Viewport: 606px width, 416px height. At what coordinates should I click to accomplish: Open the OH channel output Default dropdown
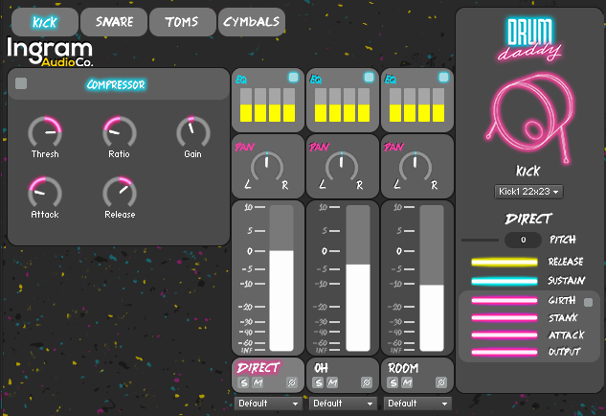[x=343, y=404]
